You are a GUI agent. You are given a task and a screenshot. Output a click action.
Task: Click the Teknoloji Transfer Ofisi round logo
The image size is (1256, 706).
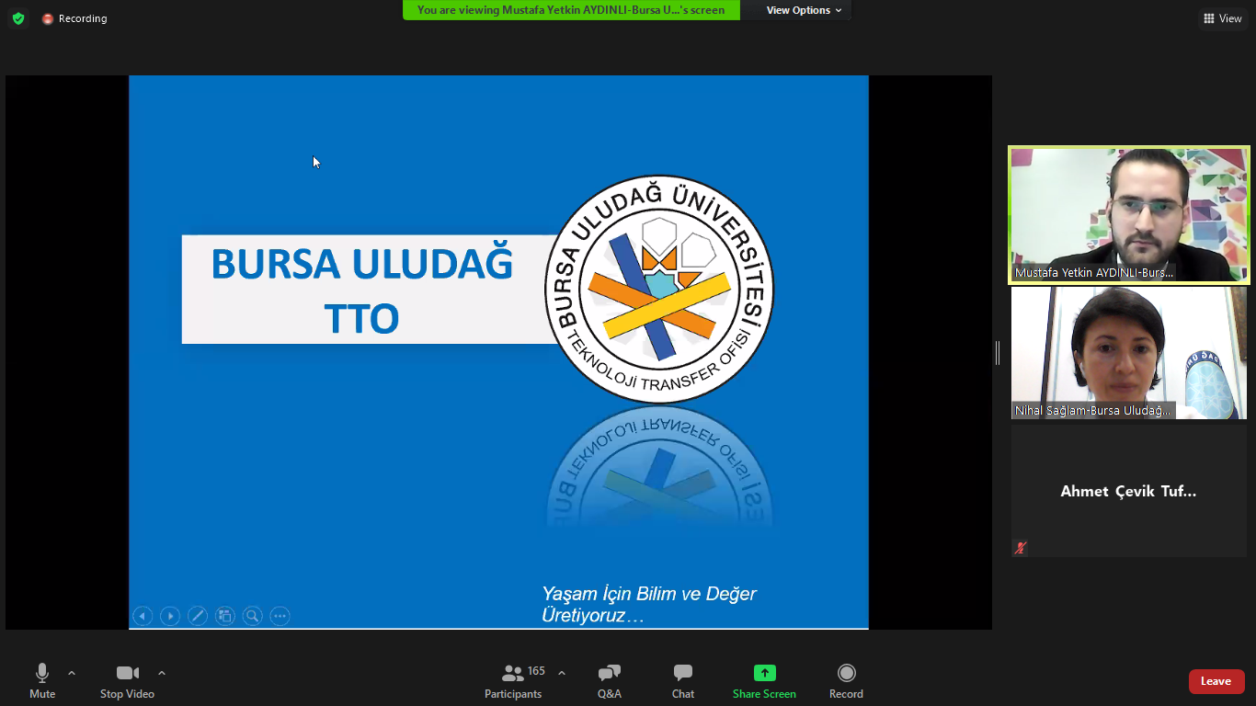click(x=659, y=289)
